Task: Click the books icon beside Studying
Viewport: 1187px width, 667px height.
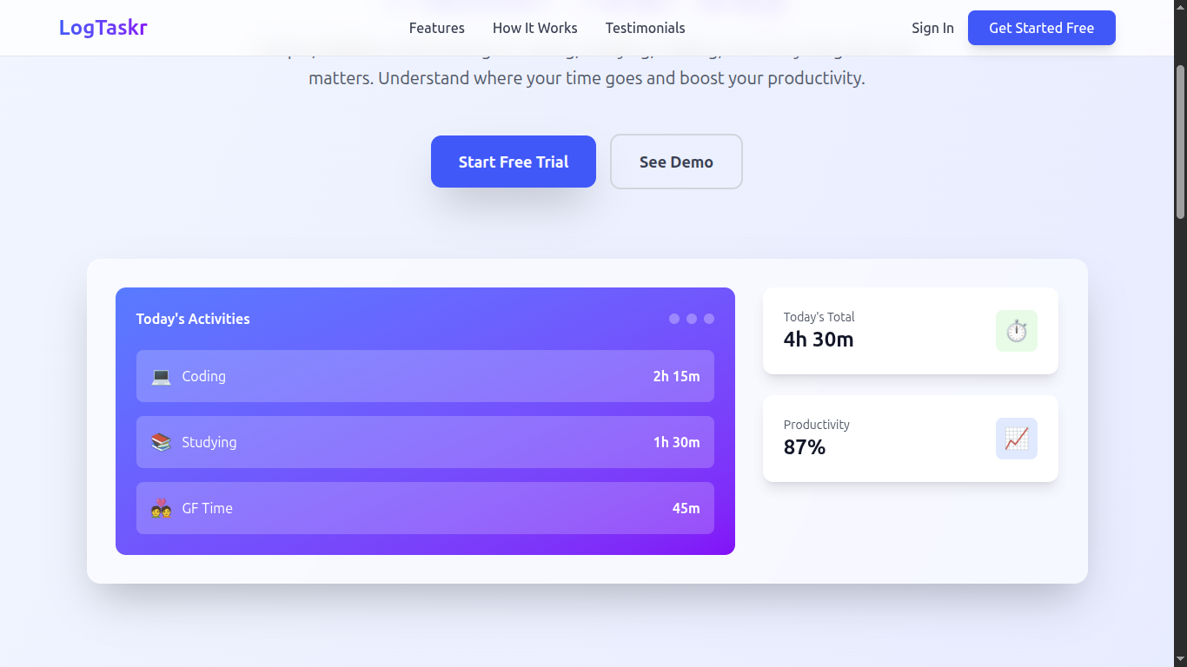Action: pos(161,442)
